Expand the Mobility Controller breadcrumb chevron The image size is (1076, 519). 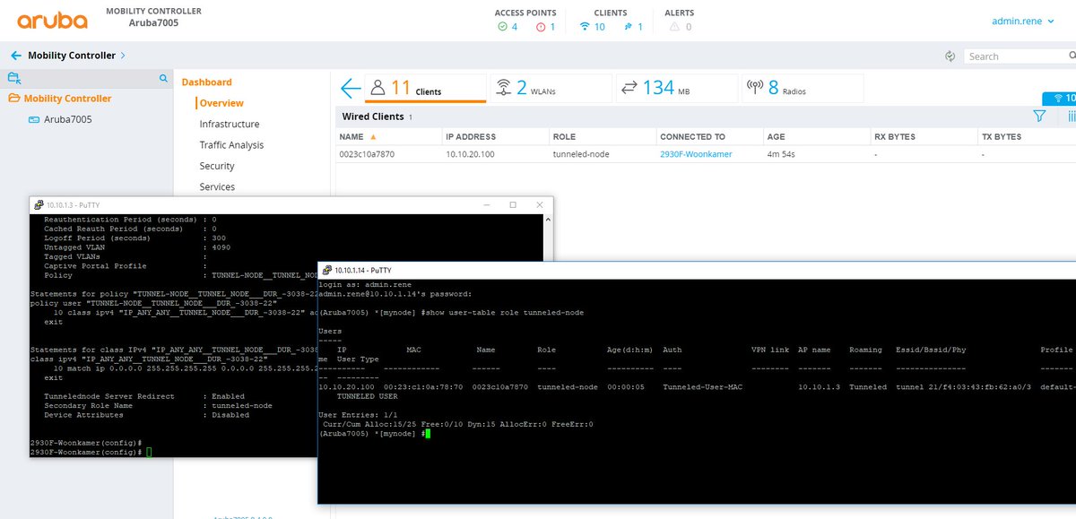123,56
